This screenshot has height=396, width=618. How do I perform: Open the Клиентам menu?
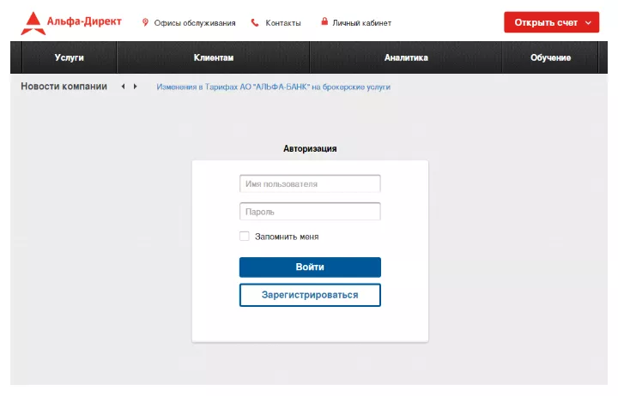(x=214, y=57)
